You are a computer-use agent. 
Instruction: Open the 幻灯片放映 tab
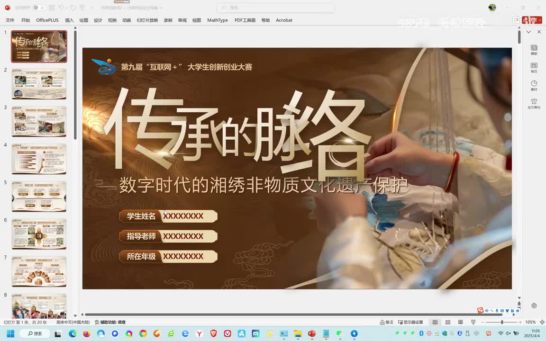point(147,20)
